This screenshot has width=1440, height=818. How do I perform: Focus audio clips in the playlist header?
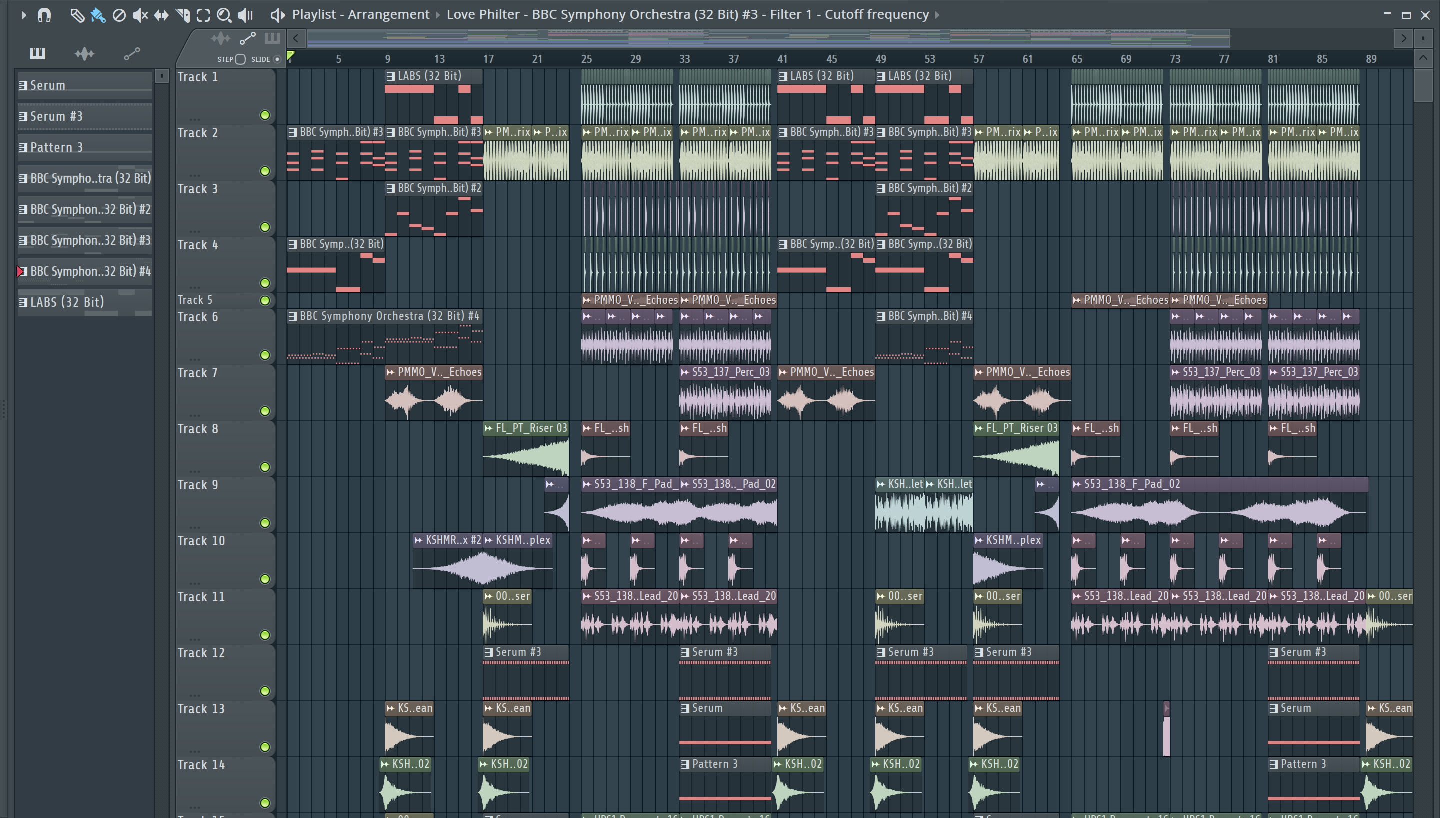[x=220, y=39]
